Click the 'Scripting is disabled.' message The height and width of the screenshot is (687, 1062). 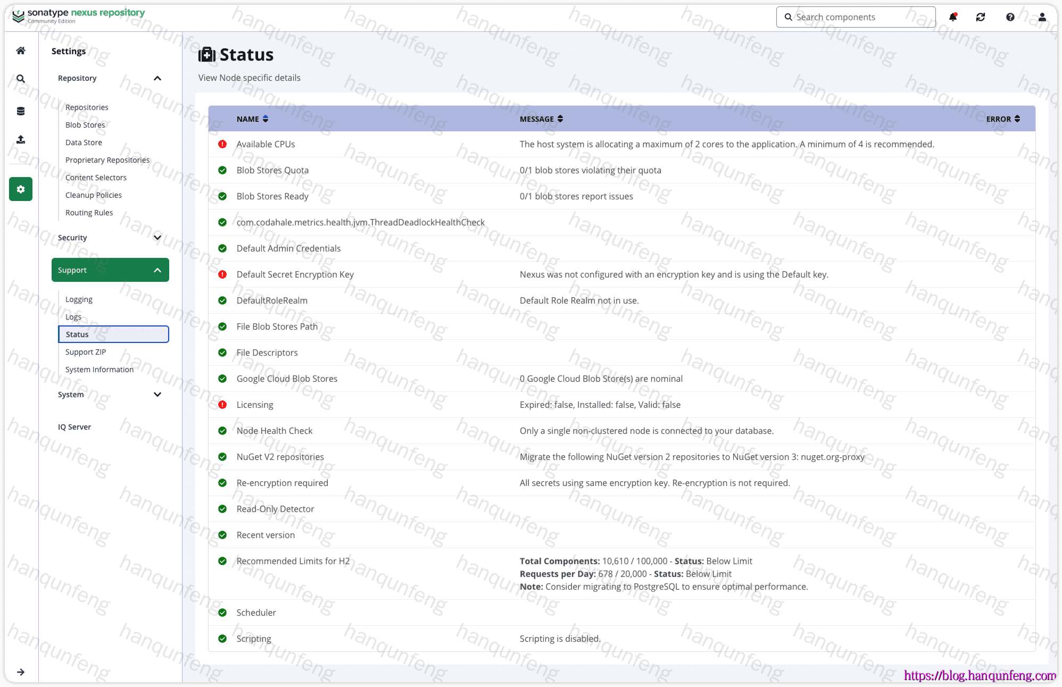[560, 639]
